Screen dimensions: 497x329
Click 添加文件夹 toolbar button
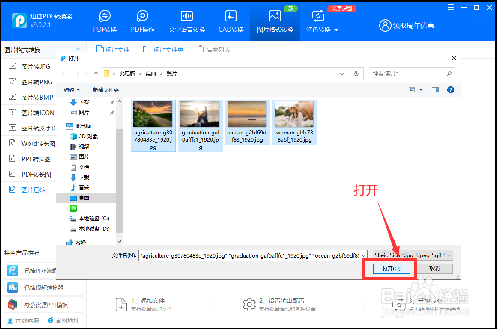[x=163, y=49]
